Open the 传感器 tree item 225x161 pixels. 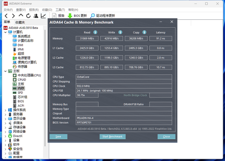(x=20, y=67)
